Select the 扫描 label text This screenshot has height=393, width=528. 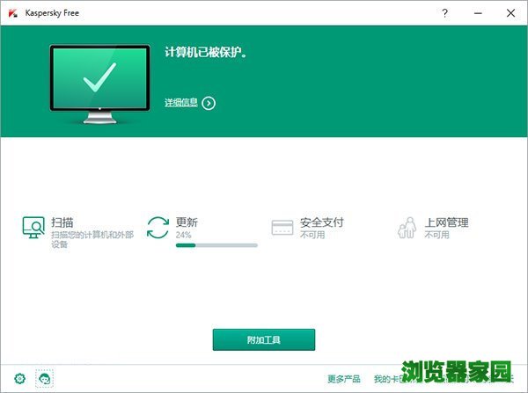[x=62, y=222]
